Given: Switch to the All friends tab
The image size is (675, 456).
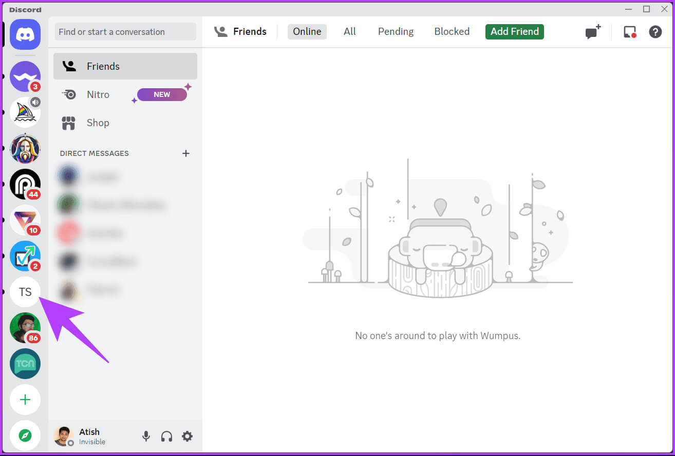Looking at the screenshot, I should click(x=350, y=31).
